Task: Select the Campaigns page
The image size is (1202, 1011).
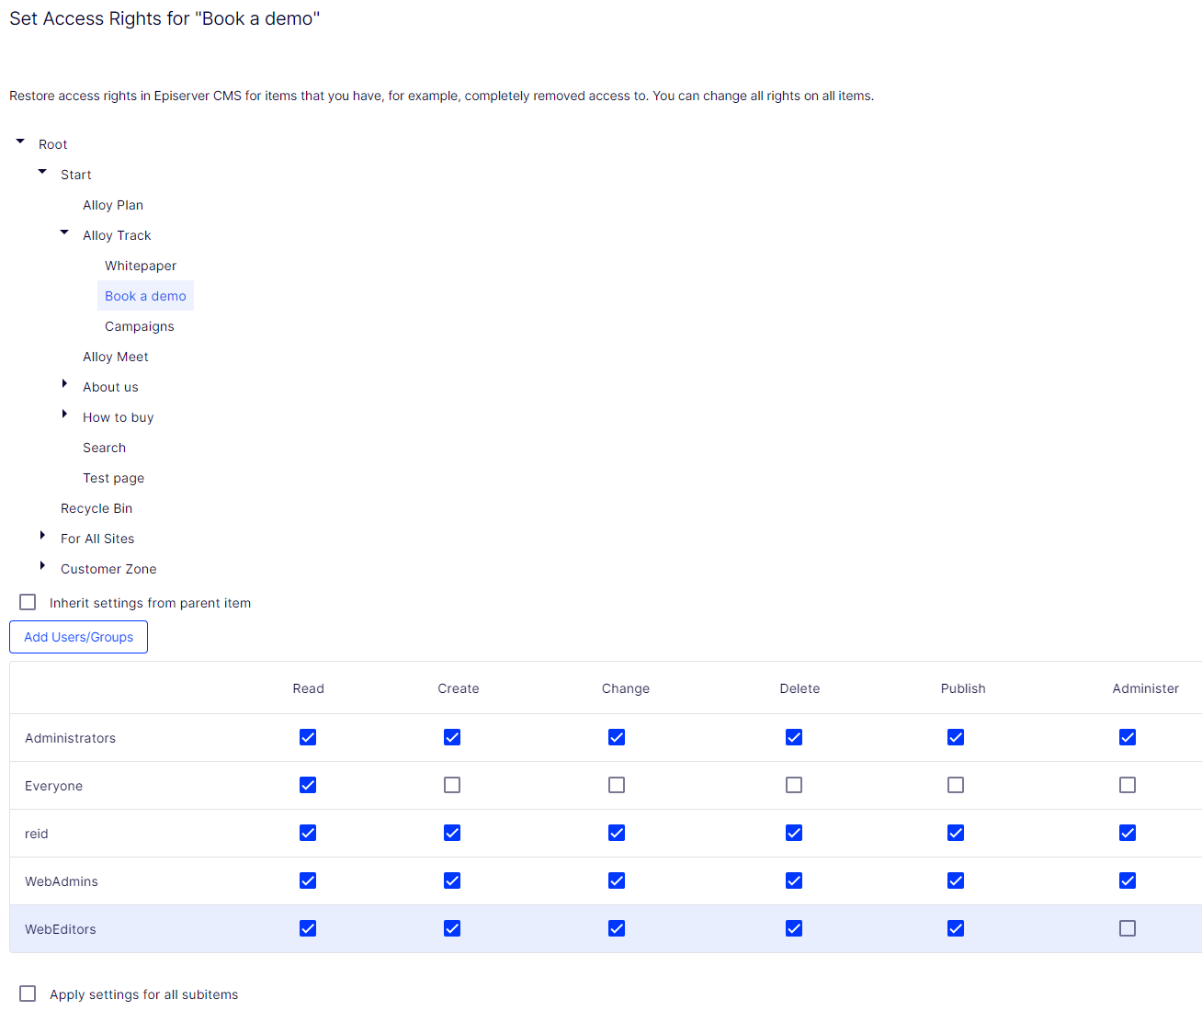Action: click(x=139, y=325)
